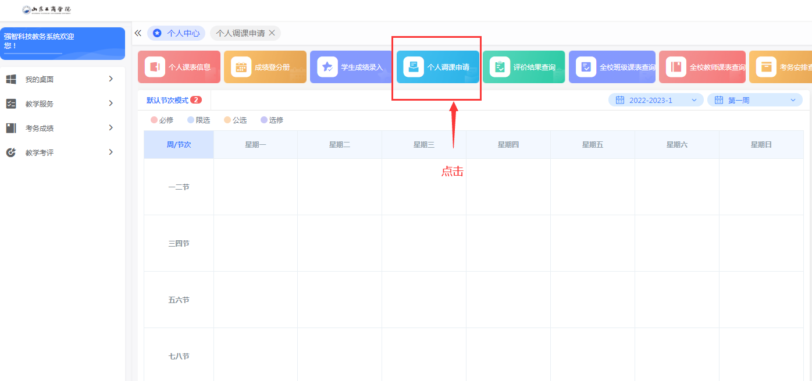812x381 pixels.
Task: Open the 2022-2023-1 semester dropdown
Action: point(656,100)
